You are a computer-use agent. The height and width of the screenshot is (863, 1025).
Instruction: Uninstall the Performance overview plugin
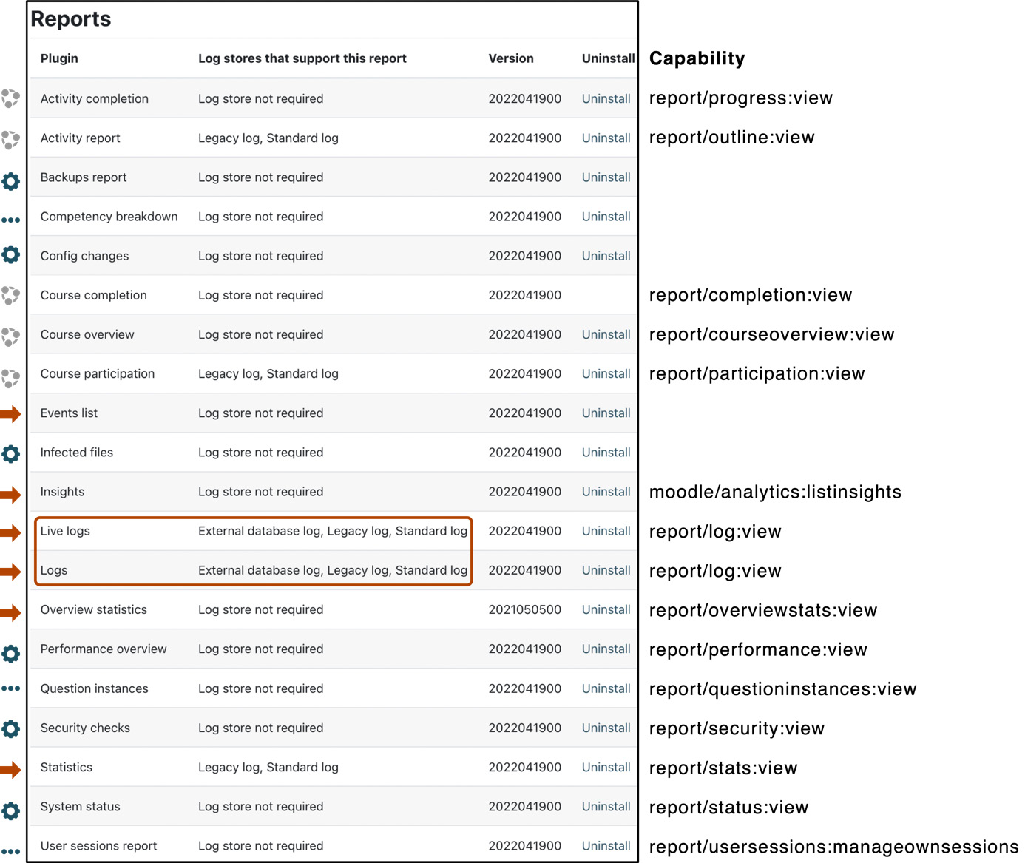tap(606, 649)
